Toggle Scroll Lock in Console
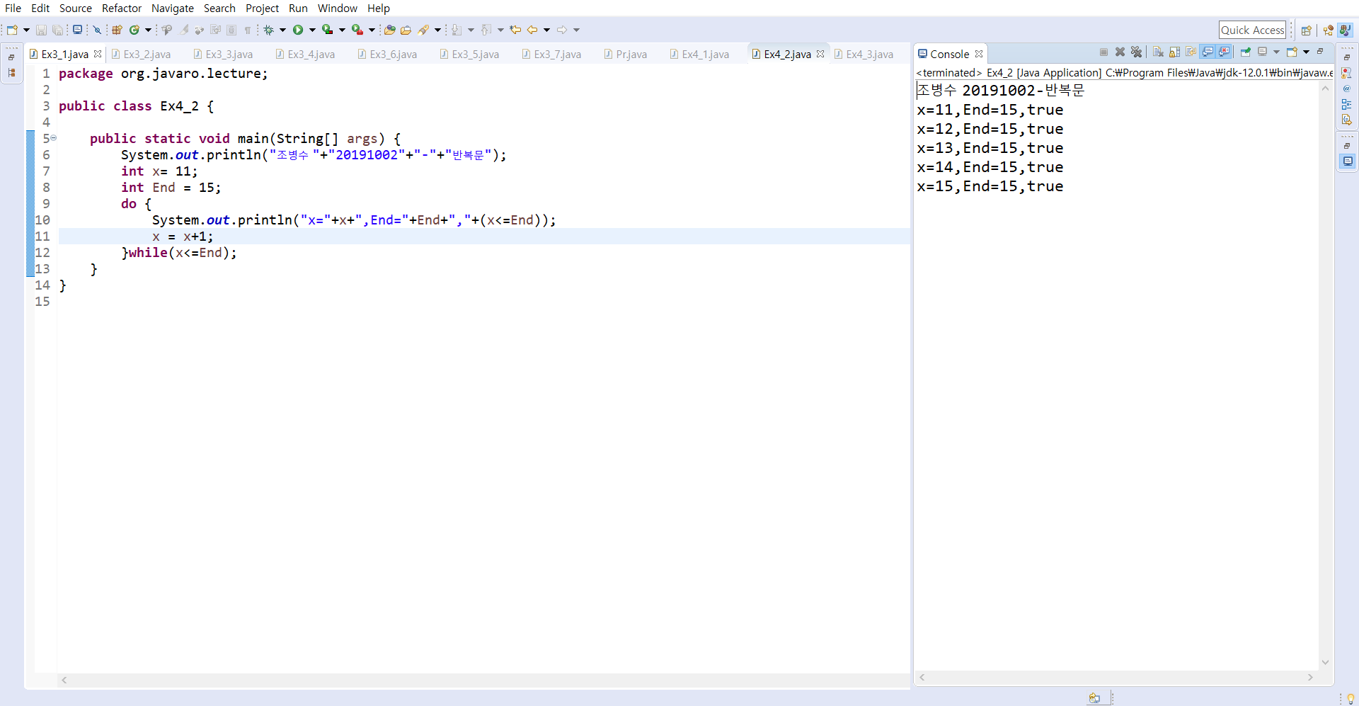 click(1174, 52)
